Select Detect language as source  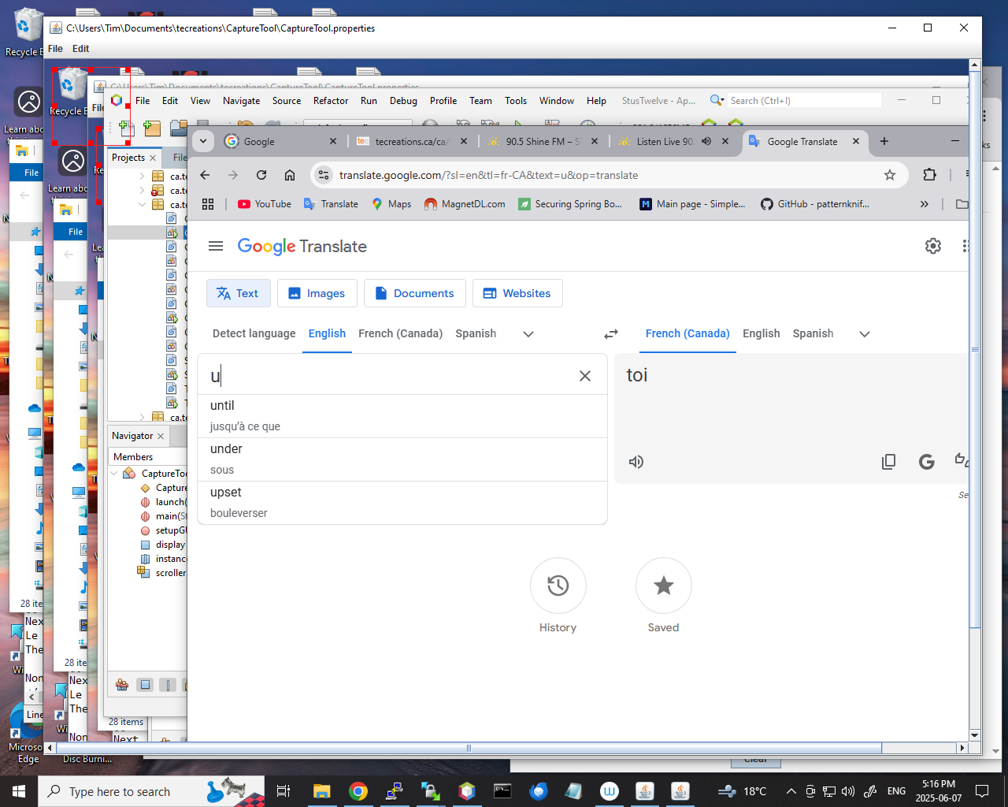pyautogui.click(x=254, y=334)
